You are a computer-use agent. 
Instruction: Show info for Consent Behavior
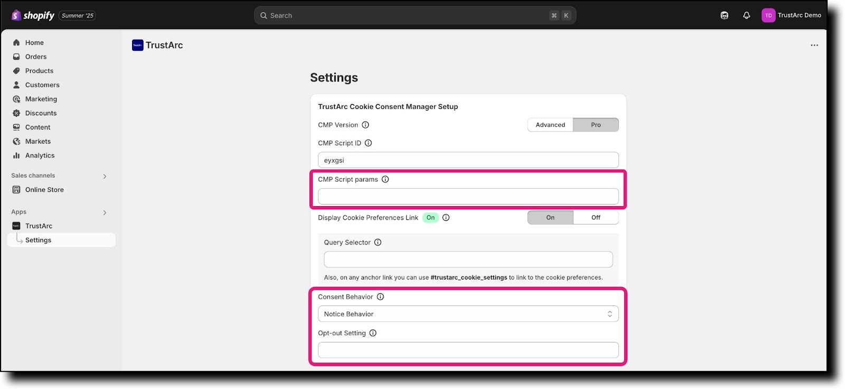pos(380,297)
